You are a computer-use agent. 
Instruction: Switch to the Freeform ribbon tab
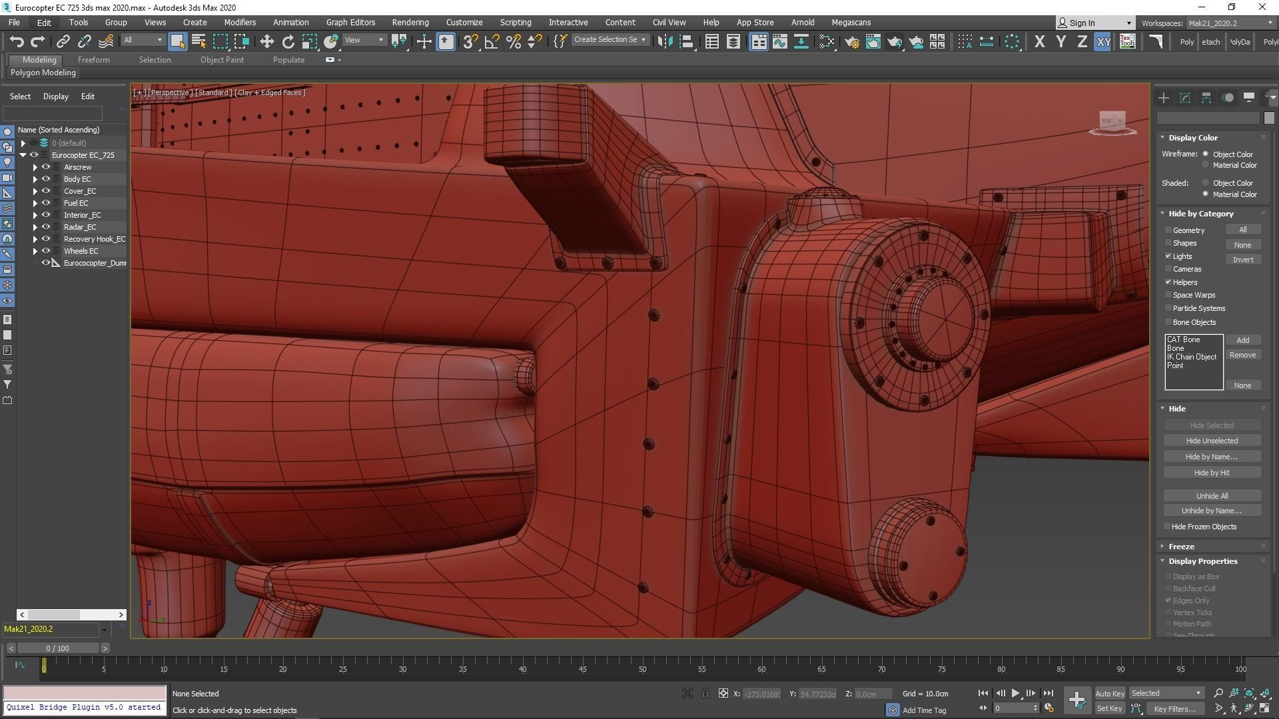pyautogui.click(x=93, y=60)
